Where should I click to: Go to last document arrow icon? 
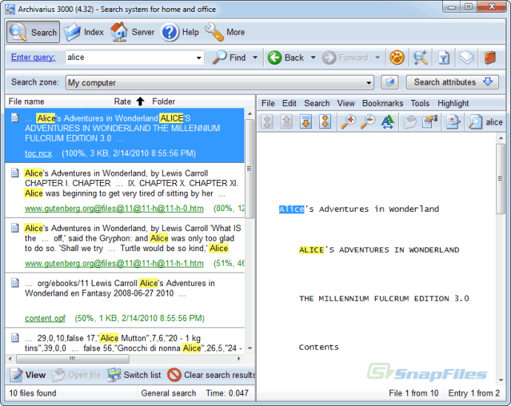coord(325,122)
